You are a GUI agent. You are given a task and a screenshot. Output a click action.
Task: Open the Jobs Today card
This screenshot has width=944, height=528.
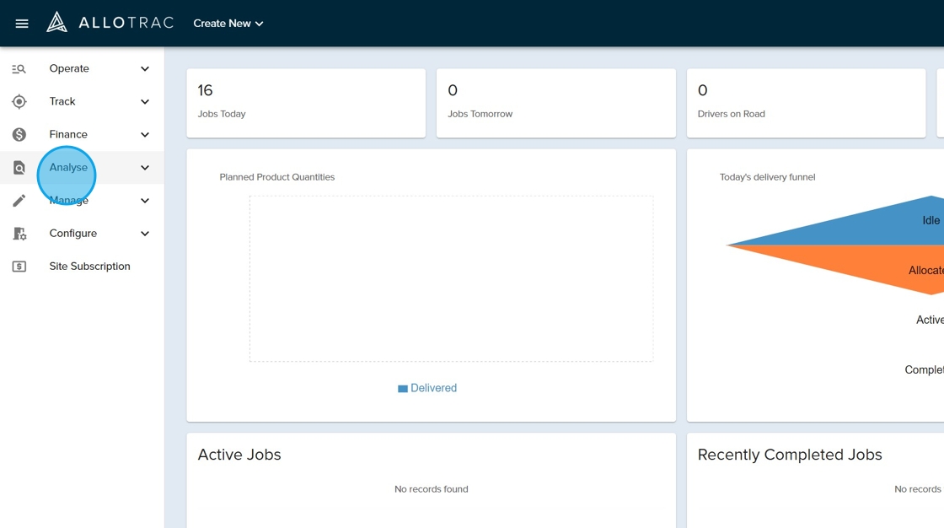pyautogui.click(x=306, y=103)
